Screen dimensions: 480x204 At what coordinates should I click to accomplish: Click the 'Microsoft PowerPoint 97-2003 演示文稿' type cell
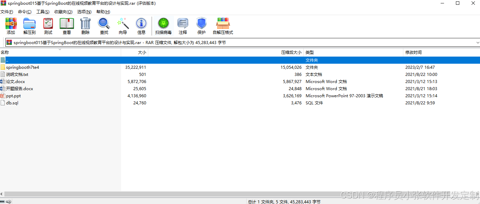coord(344,96)
